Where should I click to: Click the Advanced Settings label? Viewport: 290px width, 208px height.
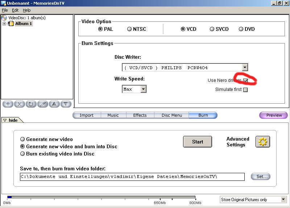pos(238,142)
